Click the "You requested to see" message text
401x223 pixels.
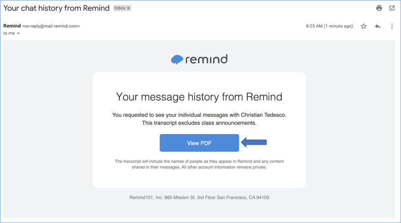[199, 119]
